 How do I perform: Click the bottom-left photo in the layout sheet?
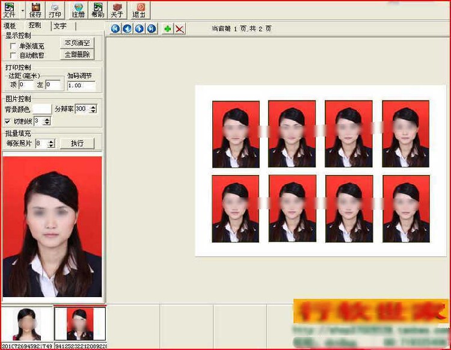click(x=236, y=209)
